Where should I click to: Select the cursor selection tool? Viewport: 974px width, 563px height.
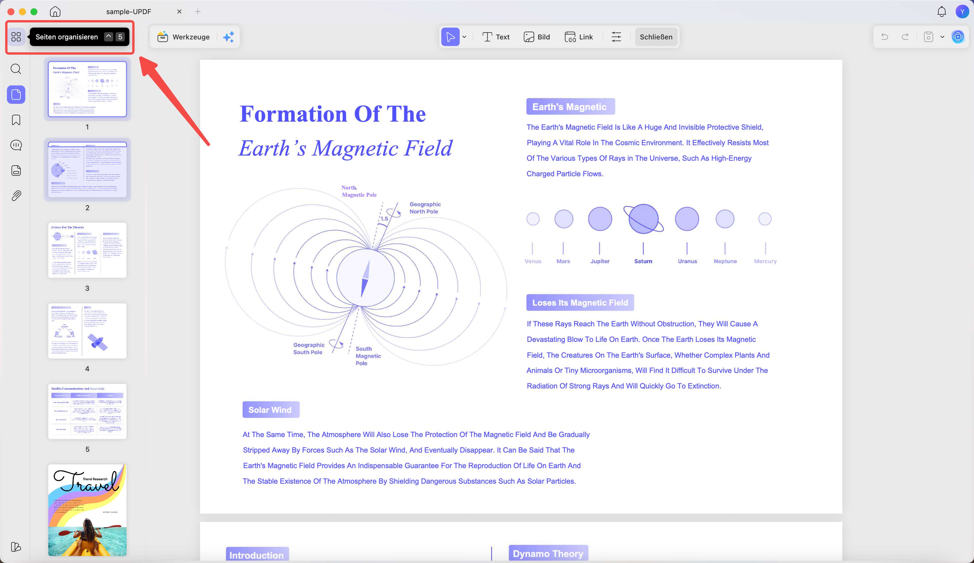pyautogui.click(x=450, y=37)
